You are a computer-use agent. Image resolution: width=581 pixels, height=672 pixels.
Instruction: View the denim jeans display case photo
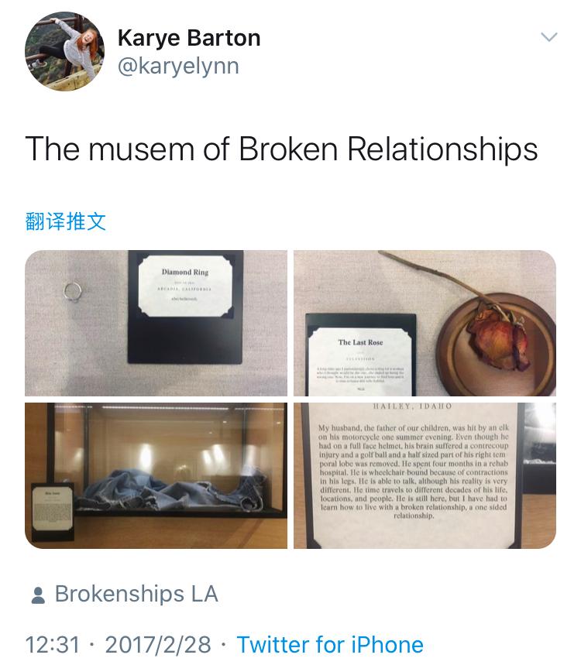(156, 475)
